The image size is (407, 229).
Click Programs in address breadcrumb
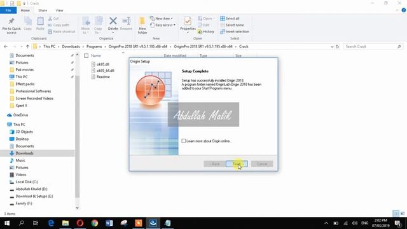(94, 46)
